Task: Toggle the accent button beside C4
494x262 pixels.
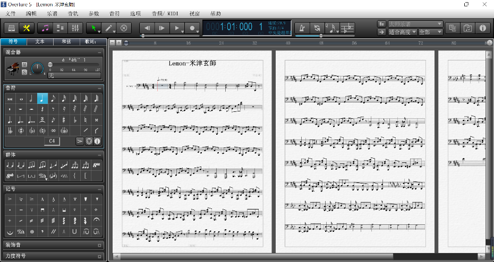Action: (x=80, y=142)
